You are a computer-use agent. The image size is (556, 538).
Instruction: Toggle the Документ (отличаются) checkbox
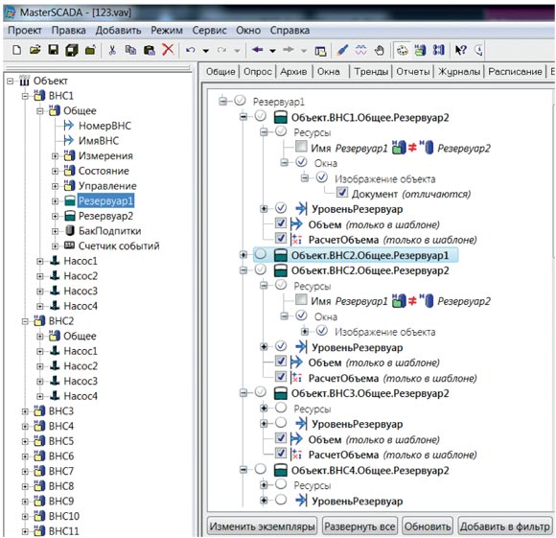[342, 193]
